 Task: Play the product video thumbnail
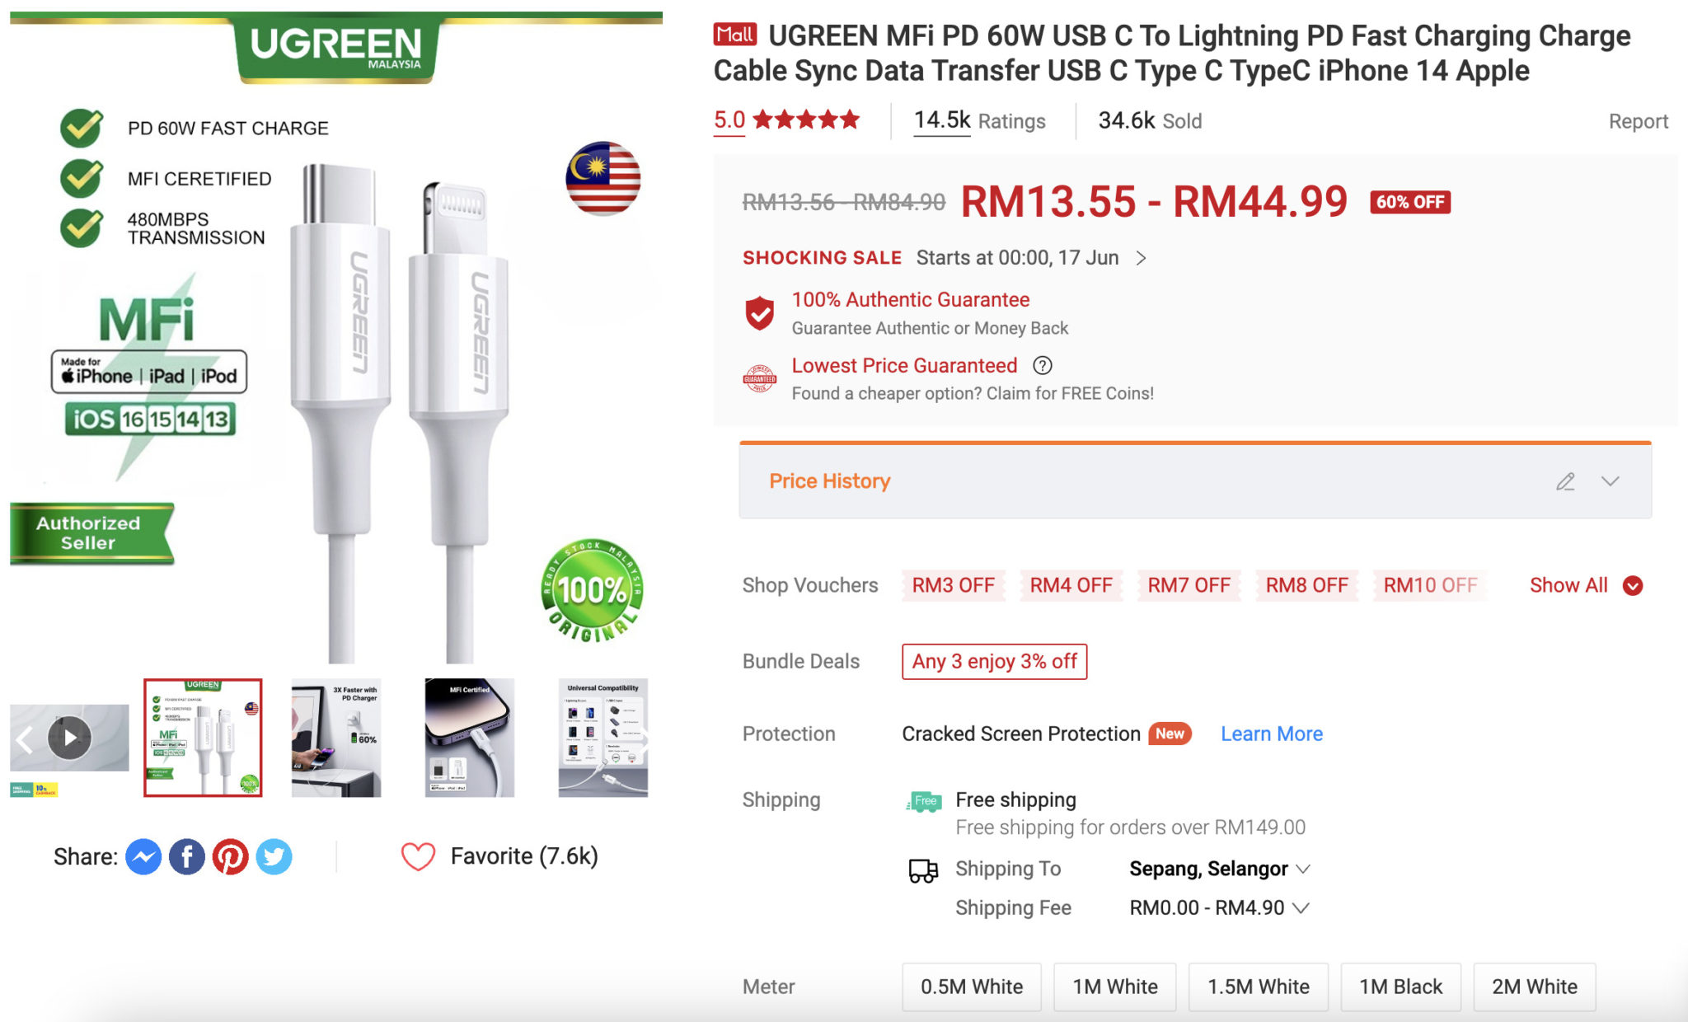70,738
